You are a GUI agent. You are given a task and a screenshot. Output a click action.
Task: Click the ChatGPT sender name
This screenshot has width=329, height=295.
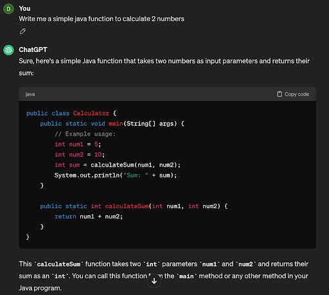(x=33, y=49)
